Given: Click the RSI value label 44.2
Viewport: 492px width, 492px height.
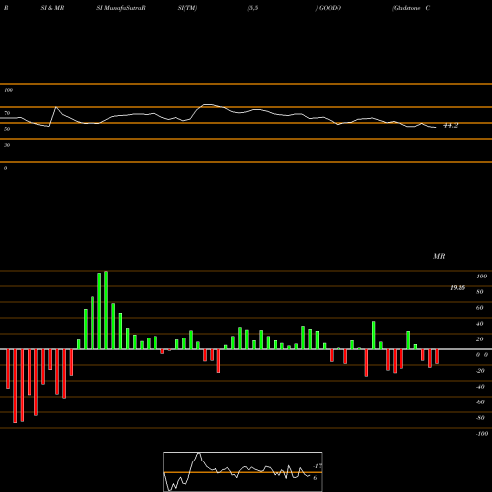Looking at the screenshot, I should point(451,126).
